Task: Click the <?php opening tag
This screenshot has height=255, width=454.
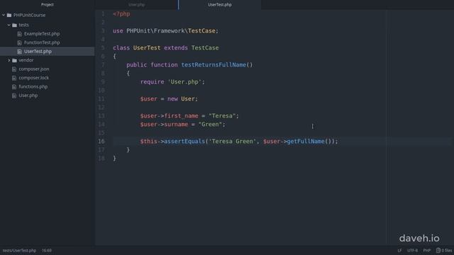Action: pyautogui.click(x=121, y=14)
